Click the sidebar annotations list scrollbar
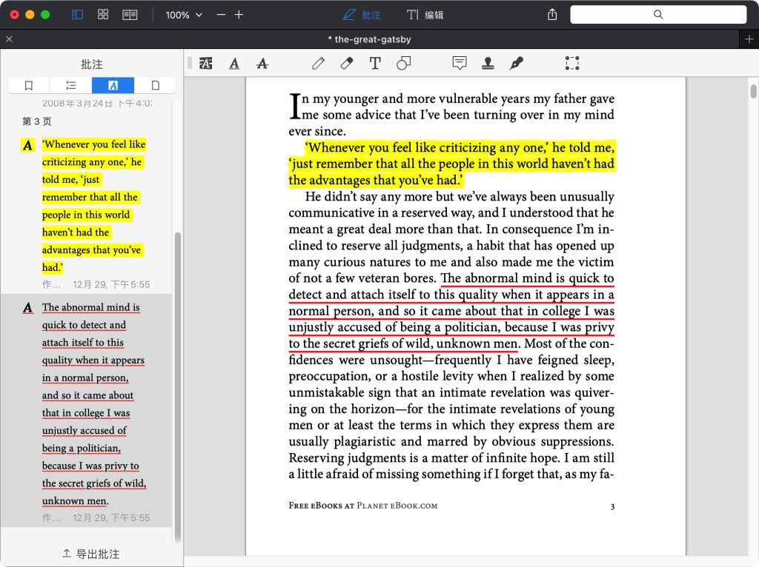The height and width of the screenshot is (567, 759). (x=178, y=386)
